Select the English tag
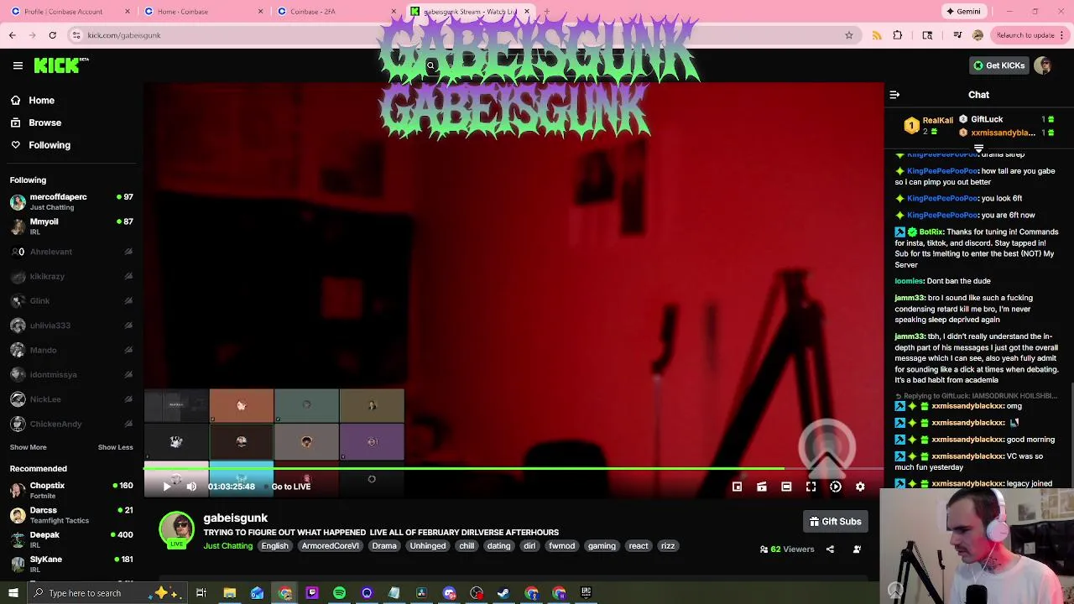The image size is (1074, 604). coord(274,546)
